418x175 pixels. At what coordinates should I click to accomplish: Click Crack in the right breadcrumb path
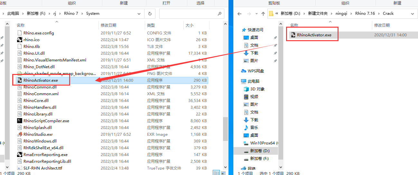388,14
